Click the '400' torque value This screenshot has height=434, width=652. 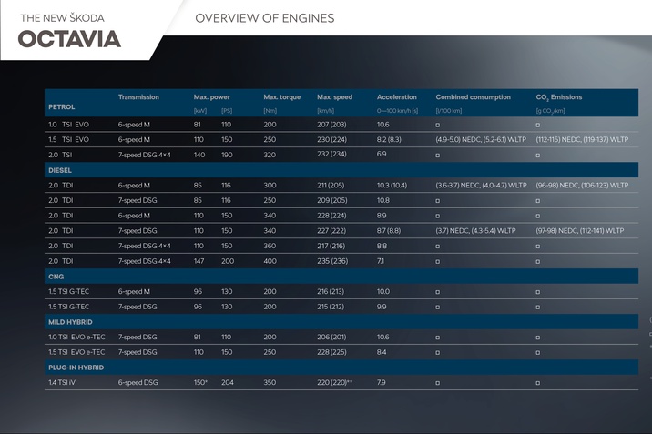[270, 261]
